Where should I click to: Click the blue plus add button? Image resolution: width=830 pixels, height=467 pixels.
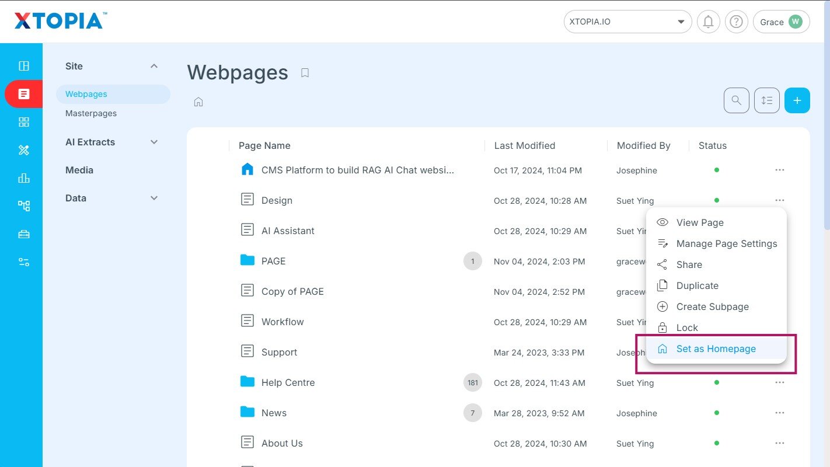tap(797, 100)
